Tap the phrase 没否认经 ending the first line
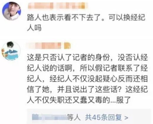153x124 pixels. click(x=133, y=58)
